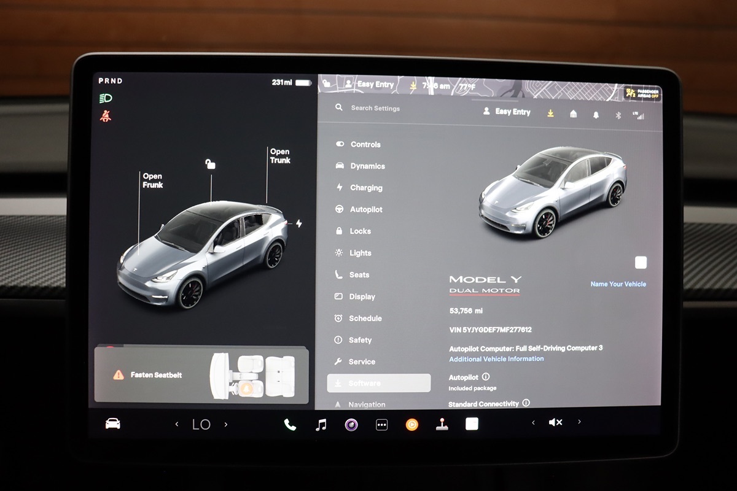Tap the download arrow in the map status bar

click(x=414, y=85)
